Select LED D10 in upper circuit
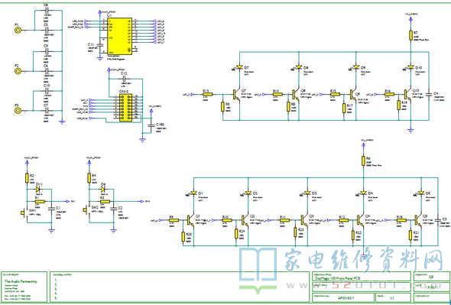 (x=410, y=67)
